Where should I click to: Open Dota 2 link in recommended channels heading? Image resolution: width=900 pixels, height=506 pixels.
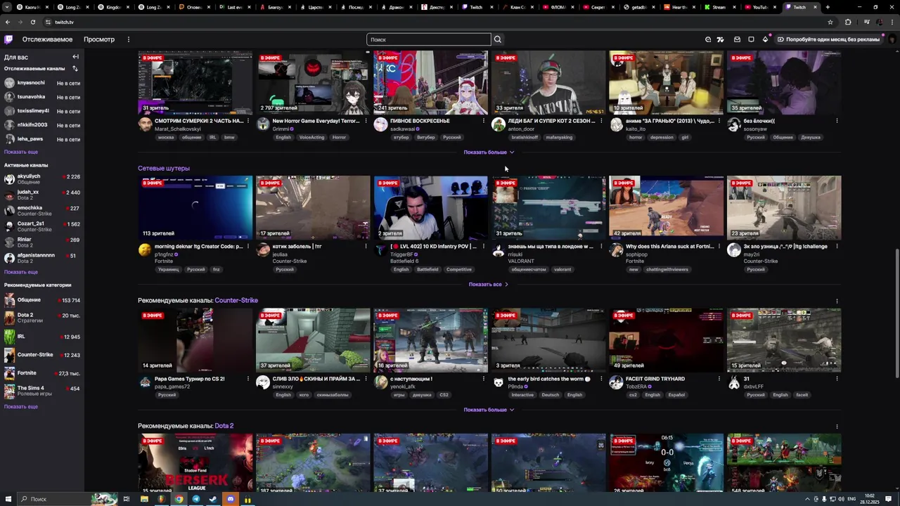pyautogui.click(x=224, y=426)
